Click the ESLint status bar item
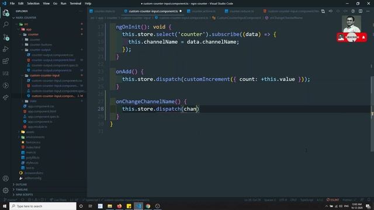The height and width of the screenshot is (210, 374). tap(333, 199)
